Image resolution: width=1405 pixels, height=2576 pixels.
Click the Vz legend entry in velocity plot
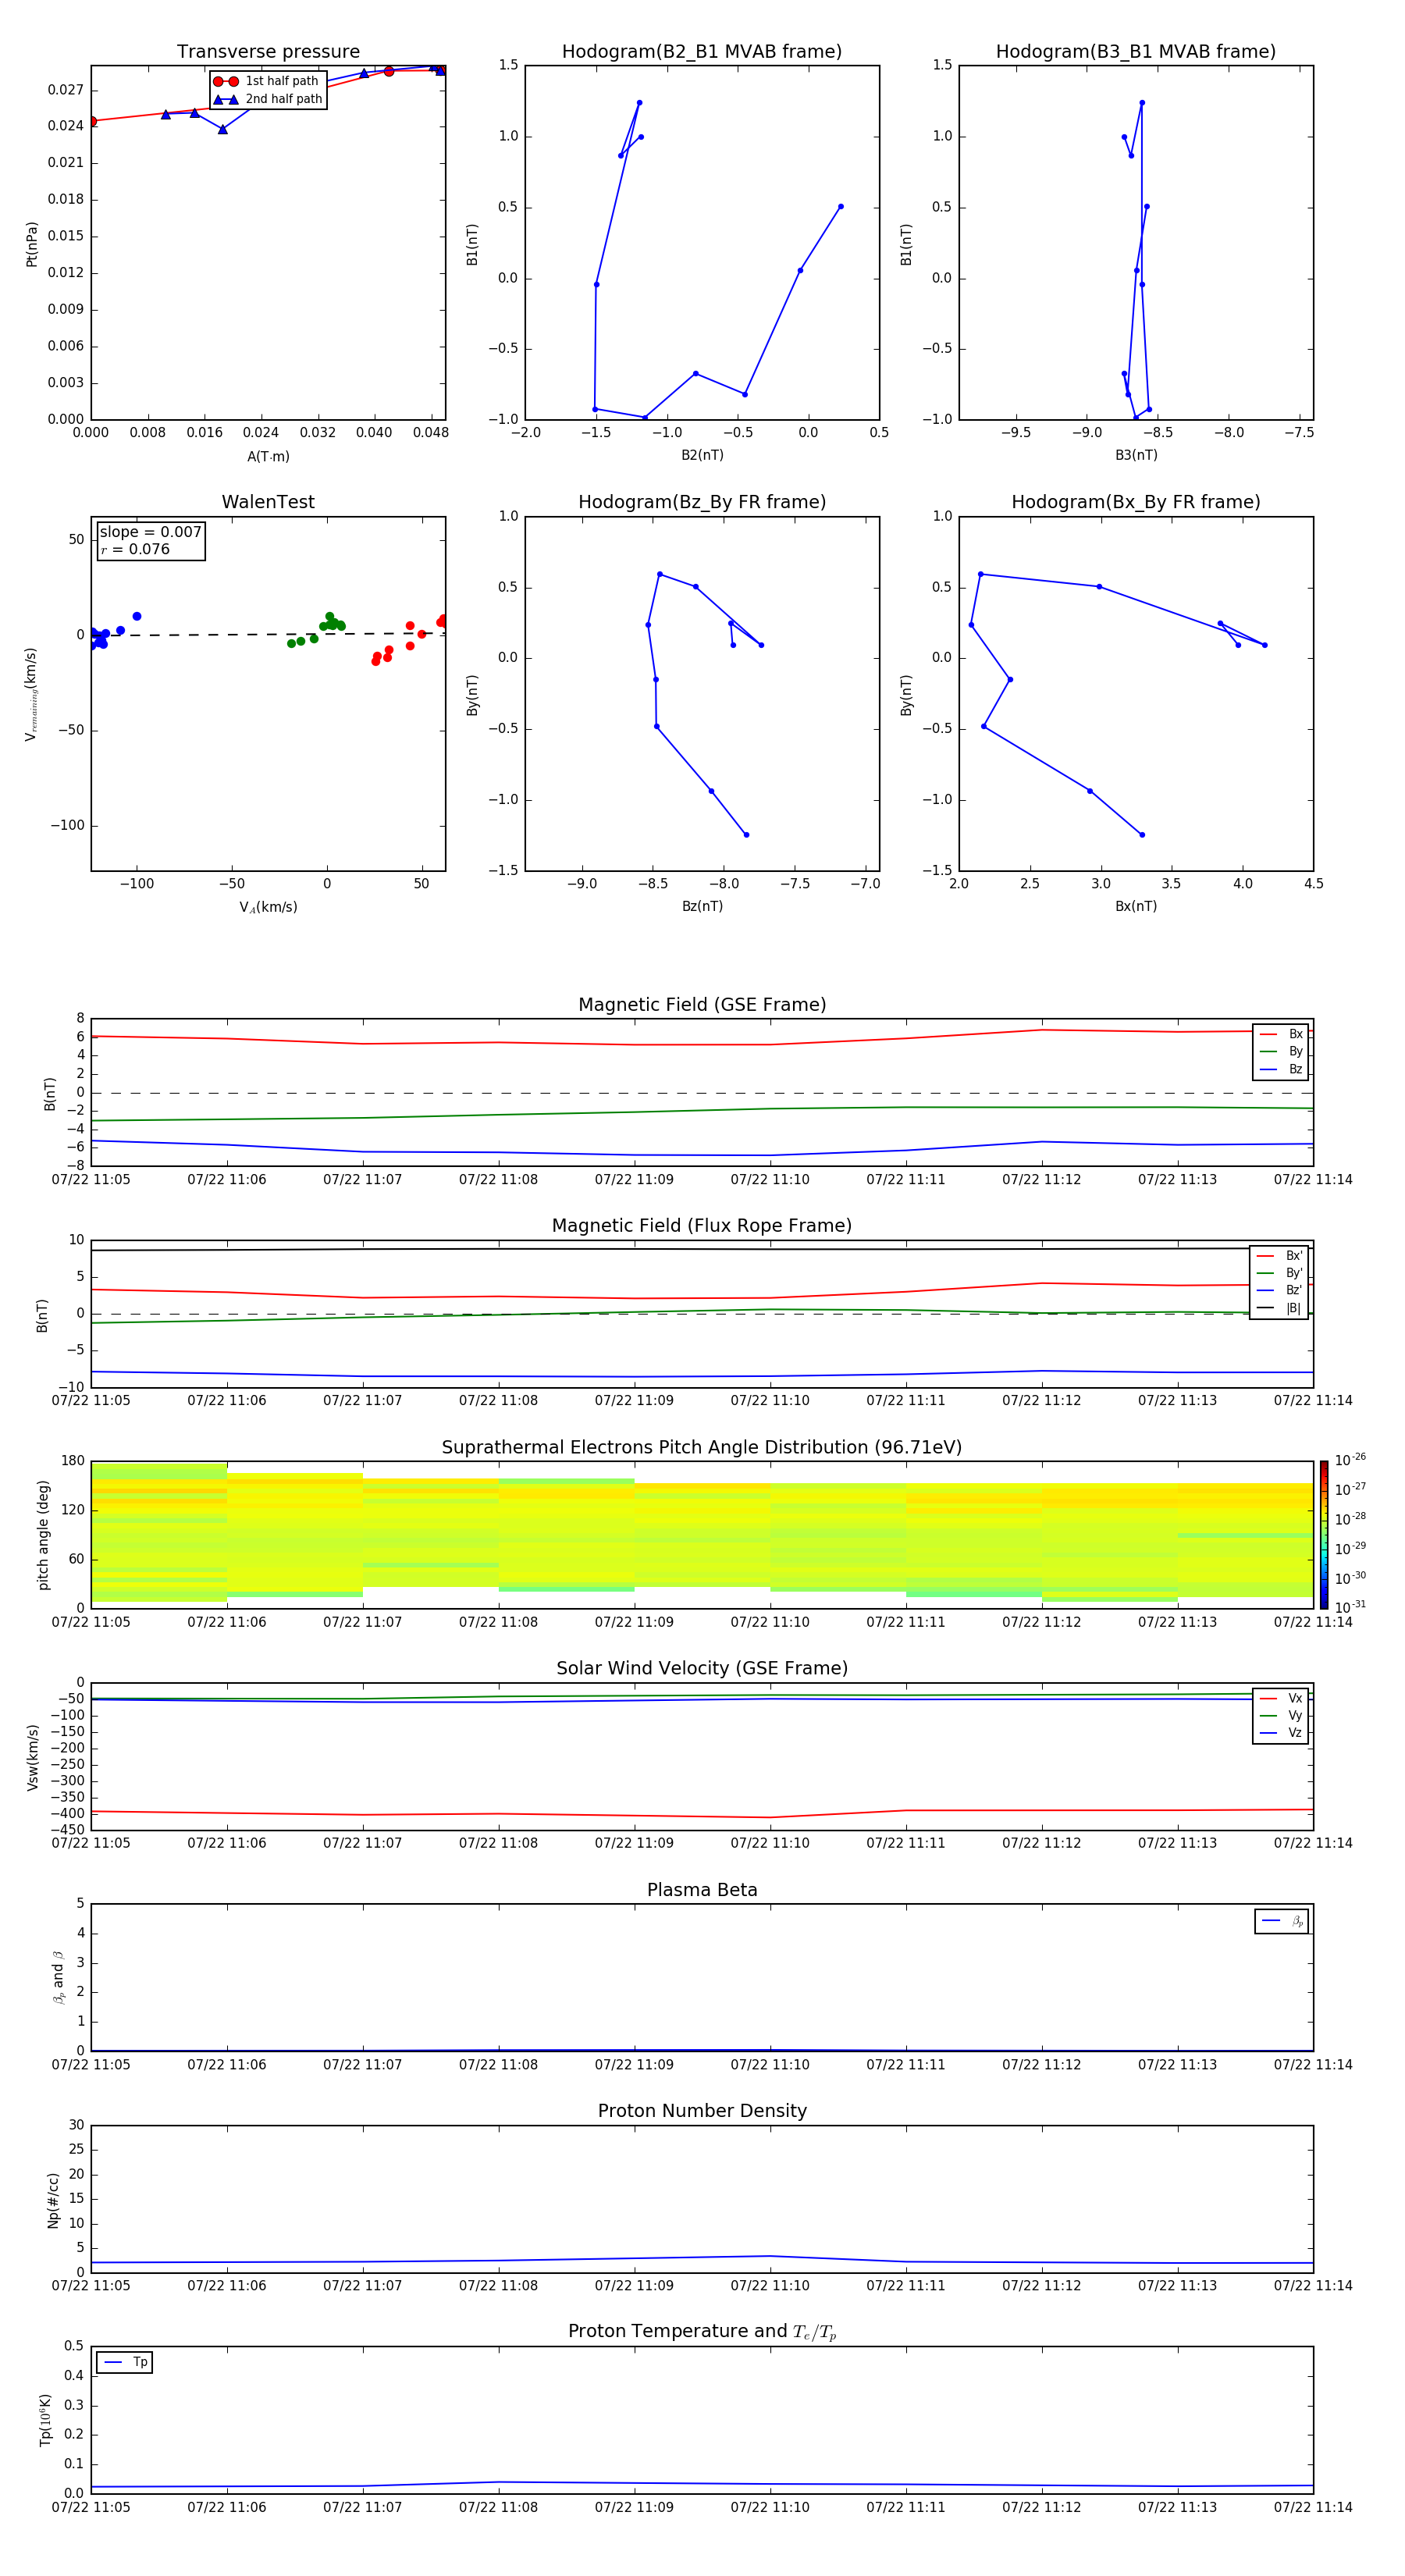tap(1281, 1732)
